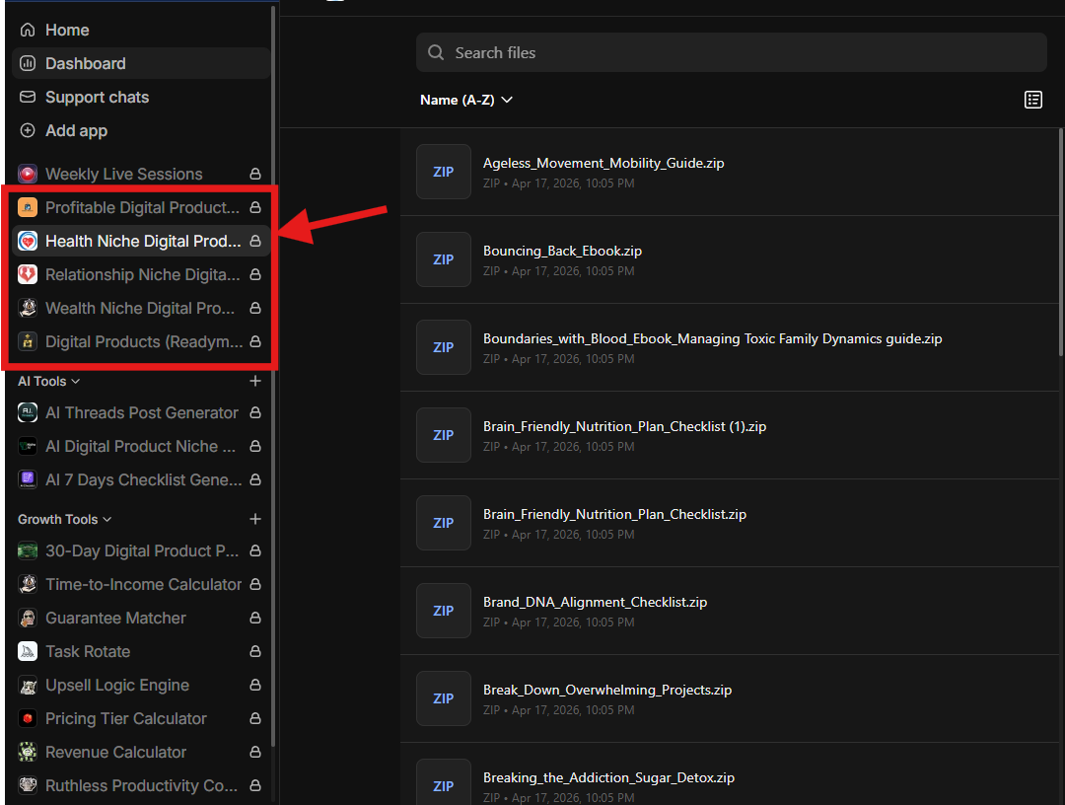Click the AI Threads Post Generator icon
This screenshot has width=1065, height=805.
(28, 412)
